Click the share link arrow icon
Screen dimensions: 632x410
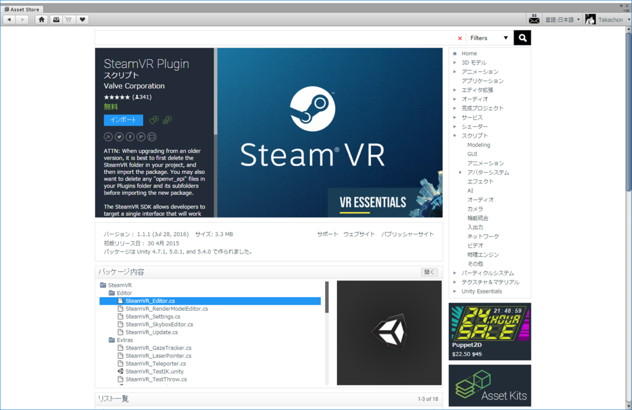(x=108, y=137)
